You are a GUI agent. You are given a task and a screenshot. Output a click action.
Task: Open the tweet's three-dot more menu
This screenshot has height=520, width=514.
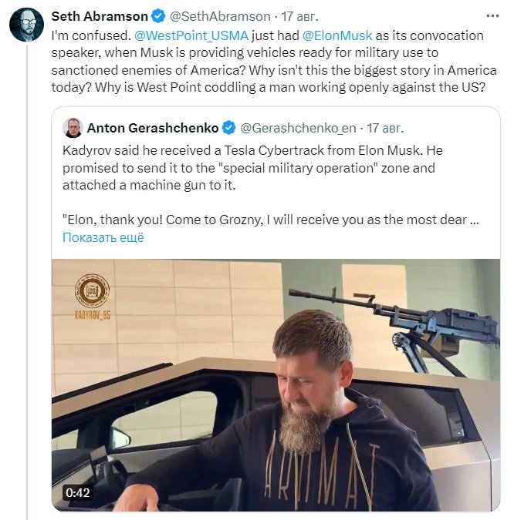(x=492, y=16)
